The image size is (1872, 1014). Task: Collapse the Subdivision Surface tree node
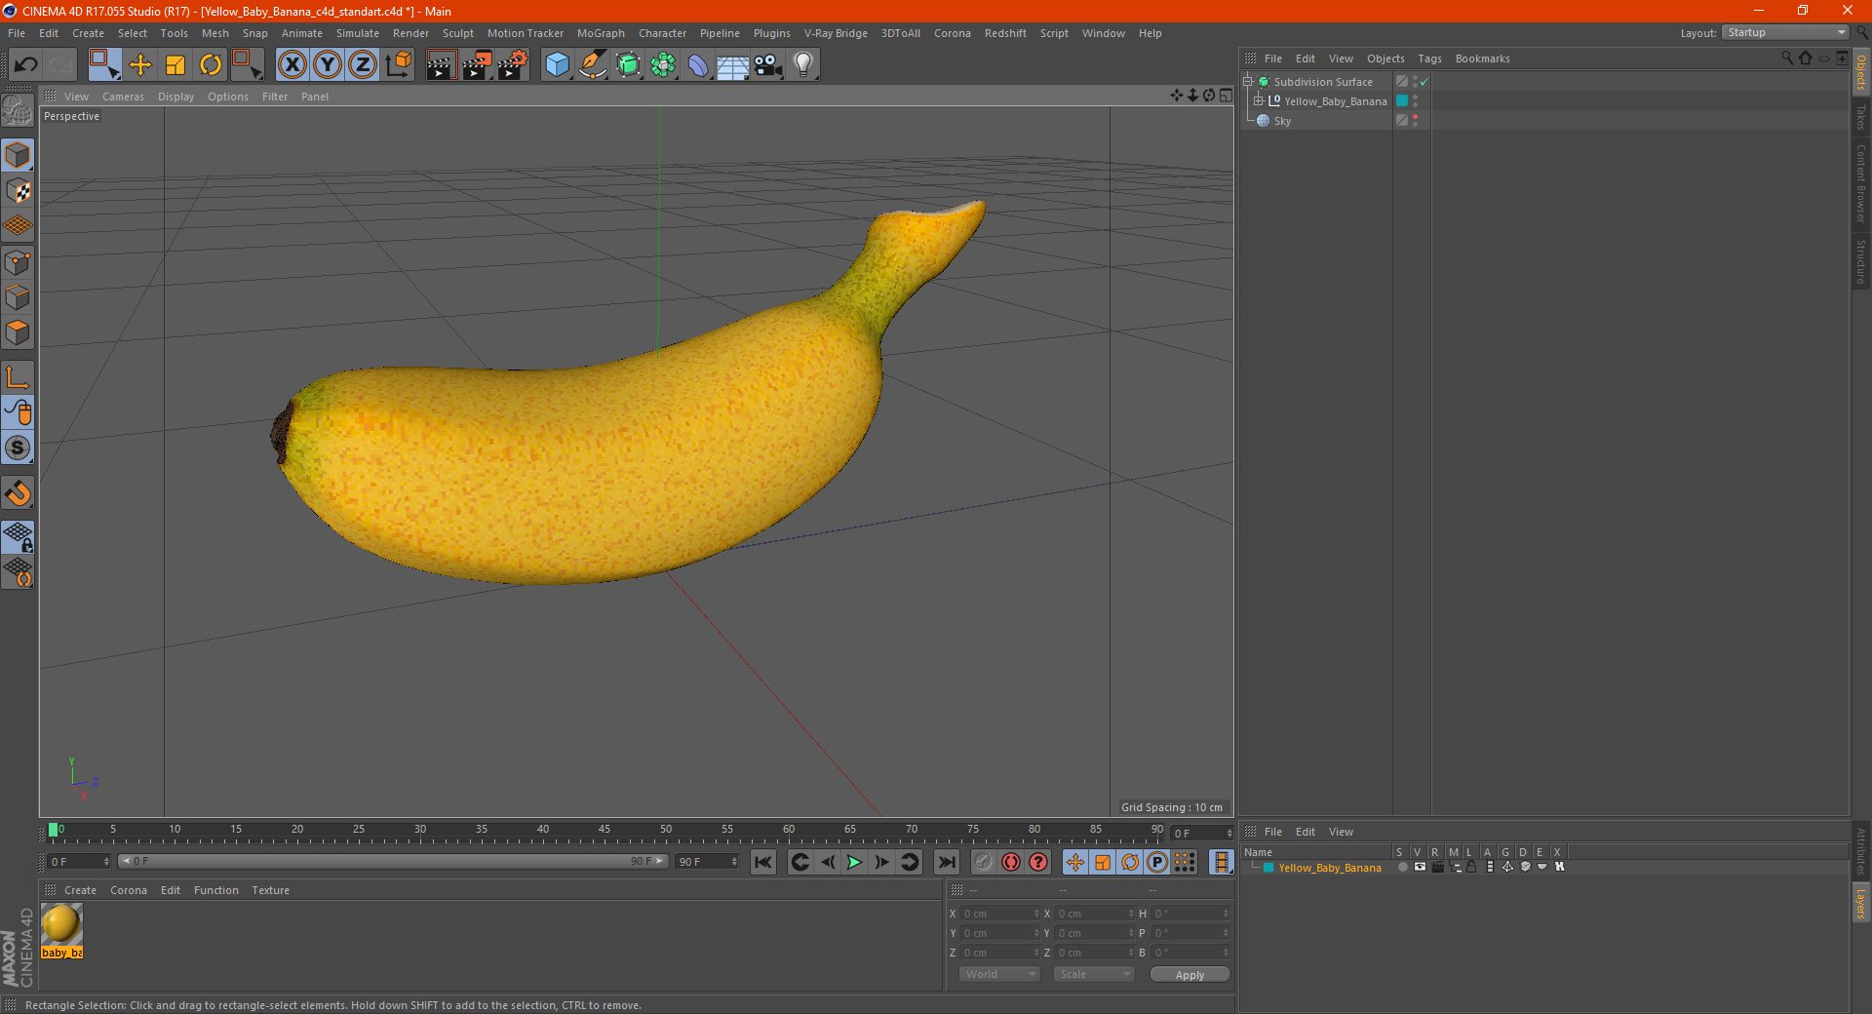[1248, 82]
